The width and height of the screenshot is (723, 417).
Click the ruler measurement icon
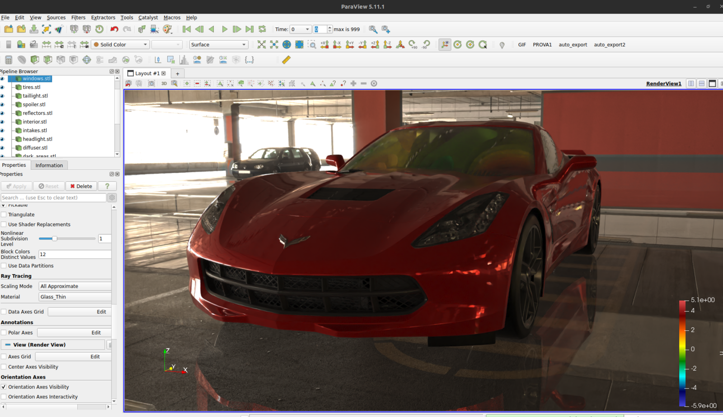pos(286,60)
